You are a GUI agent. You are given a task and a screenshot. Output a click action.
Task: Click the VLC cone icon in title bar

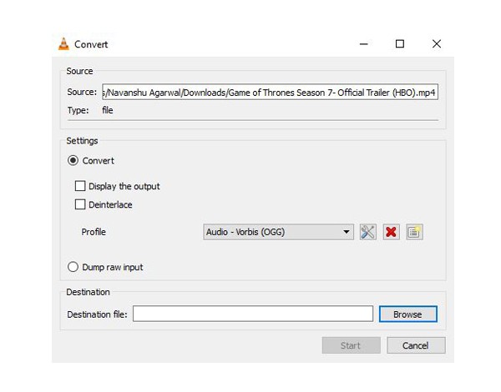pos(63,44)
